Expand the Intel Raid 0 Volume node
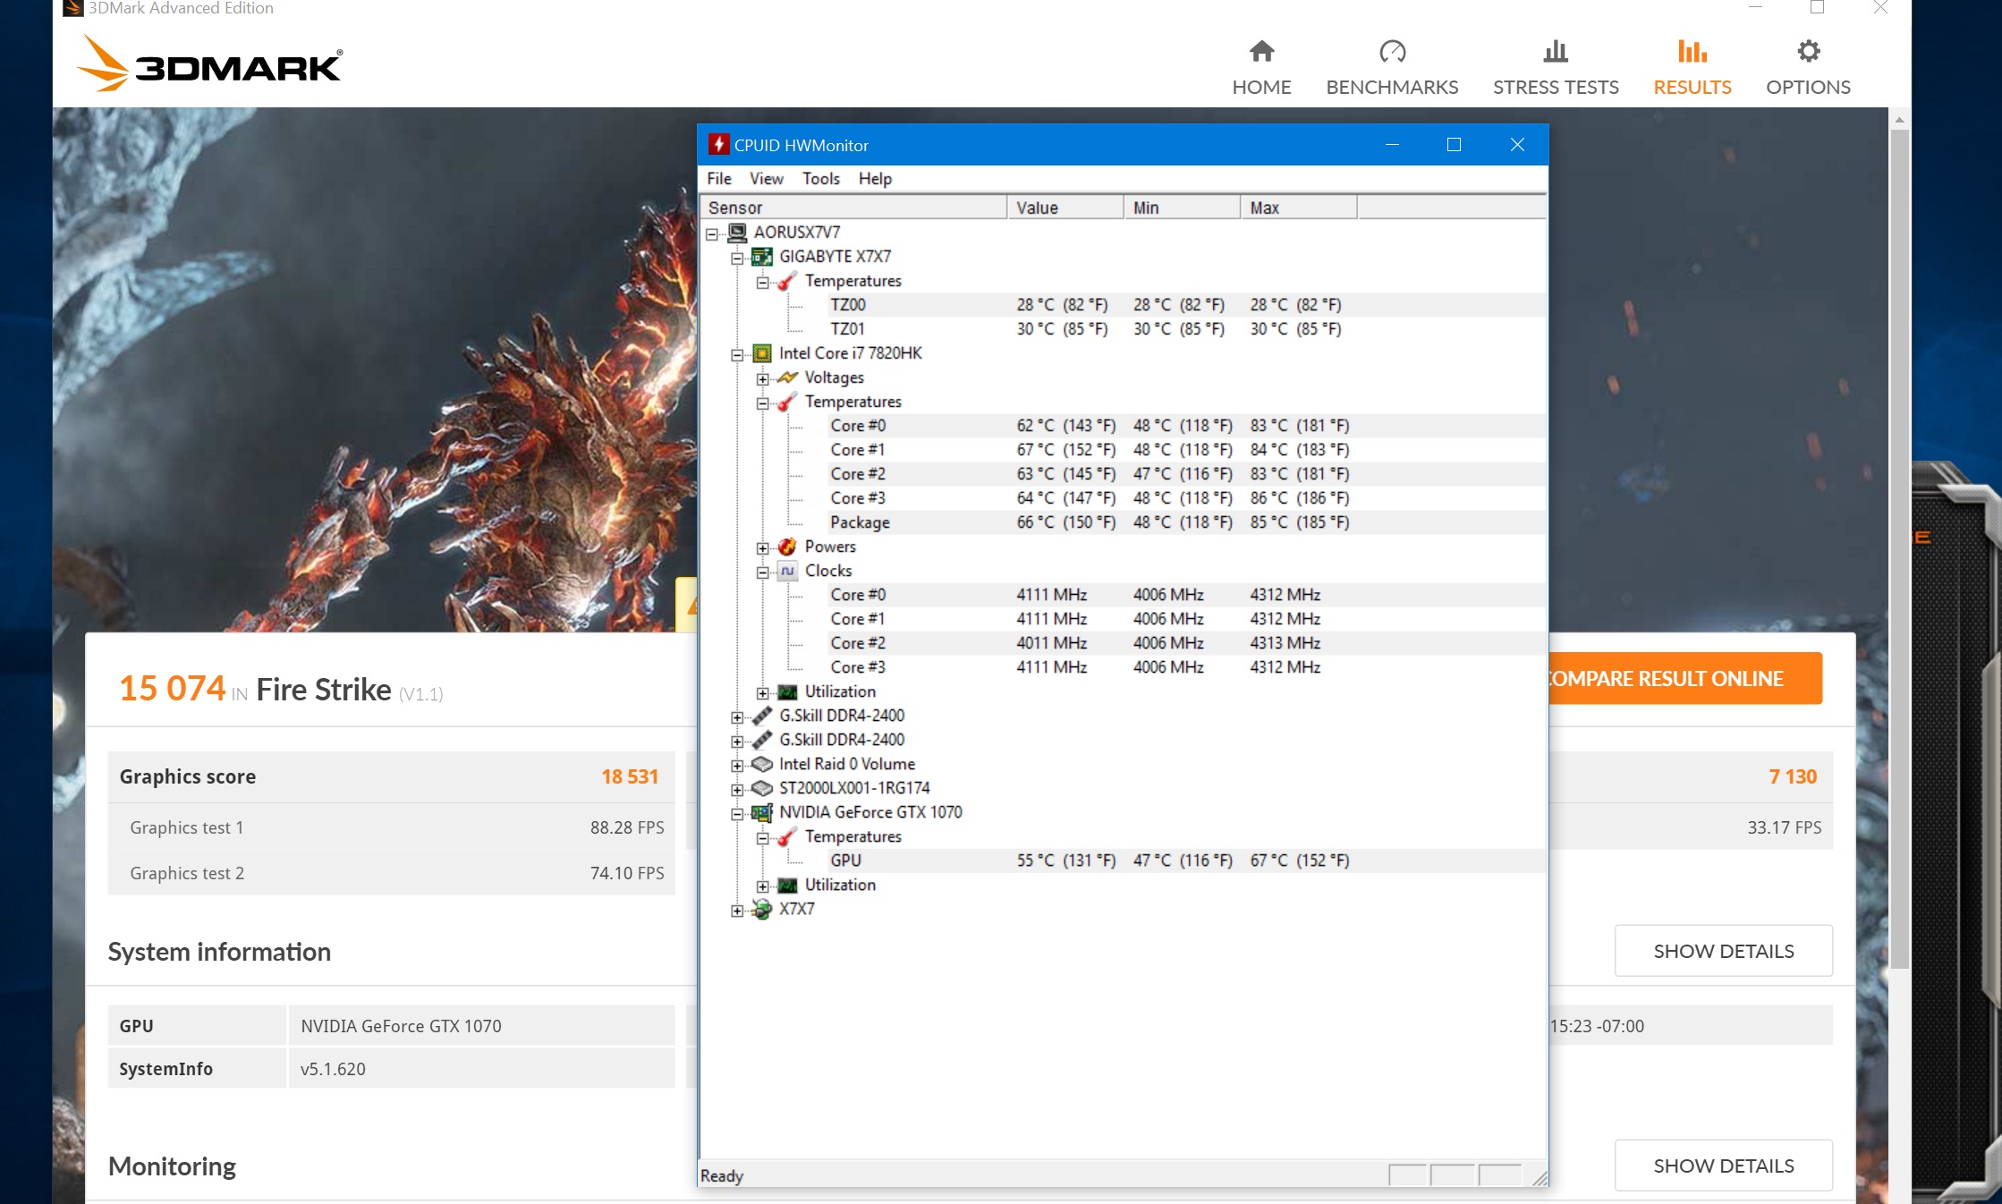This screenshot has height=1204, width=2002. [737, 766]
